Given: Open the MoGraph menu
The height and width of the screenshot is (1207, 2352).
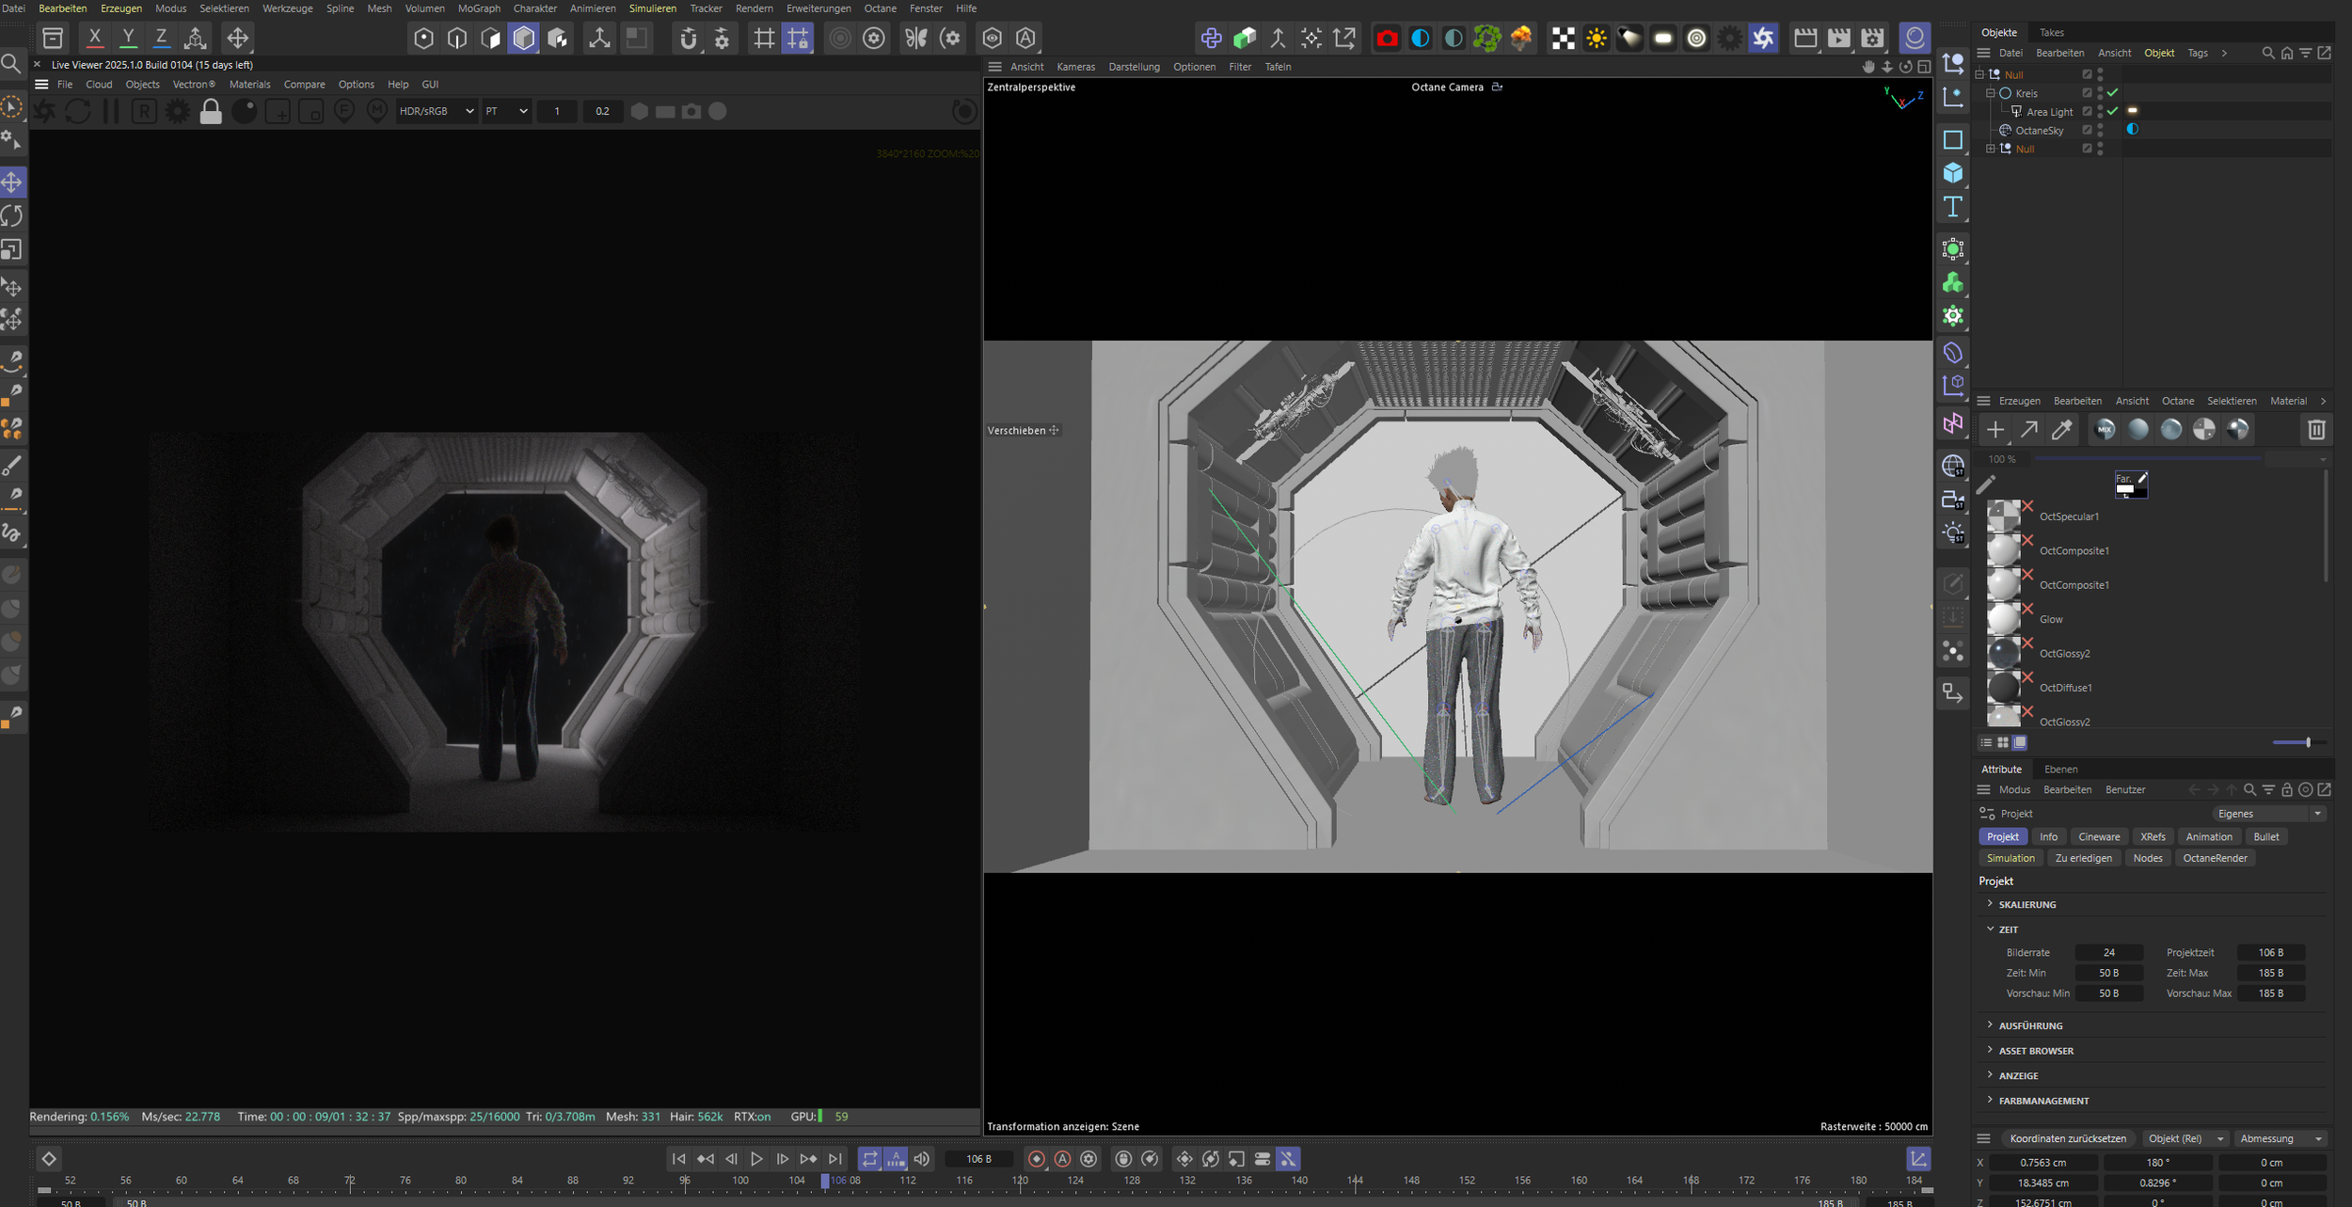Looking at the screenshot, I should [479, 8].
